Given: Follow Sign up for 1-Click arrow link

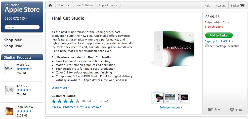Looking at the screenshot, I should click(219, 41).
